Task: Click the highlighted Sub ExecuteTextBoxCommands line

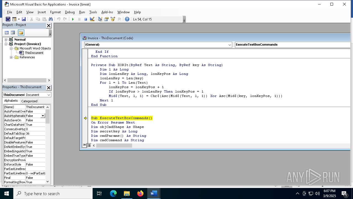Action: click(122, 118)
